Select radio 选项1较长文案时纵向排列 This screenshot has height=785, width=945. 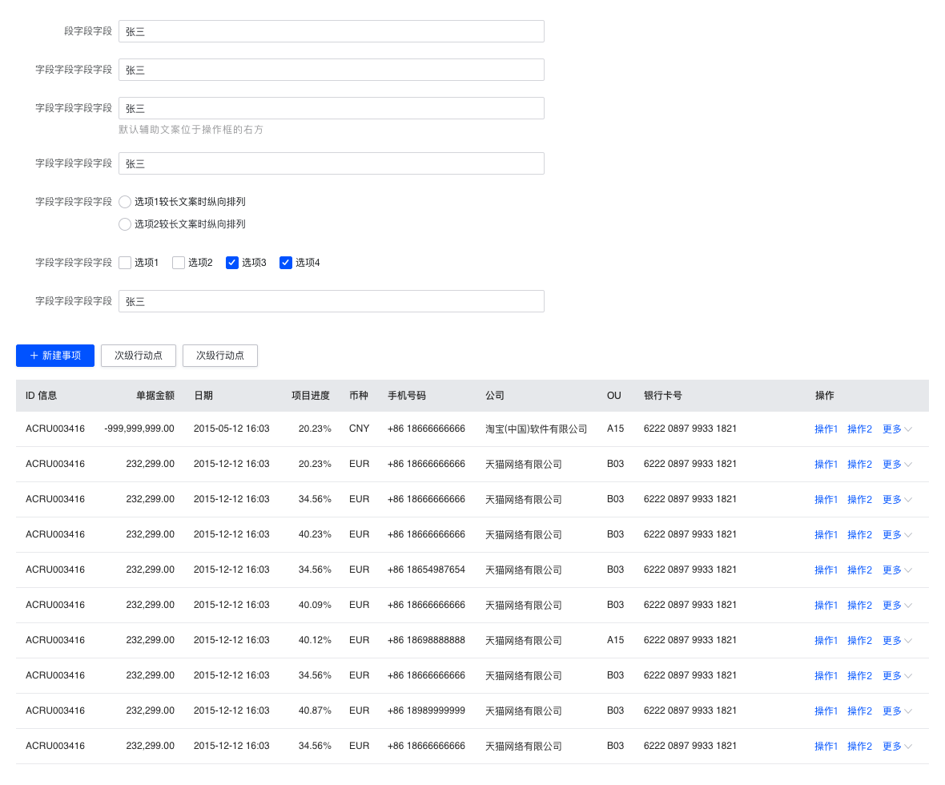125,202
